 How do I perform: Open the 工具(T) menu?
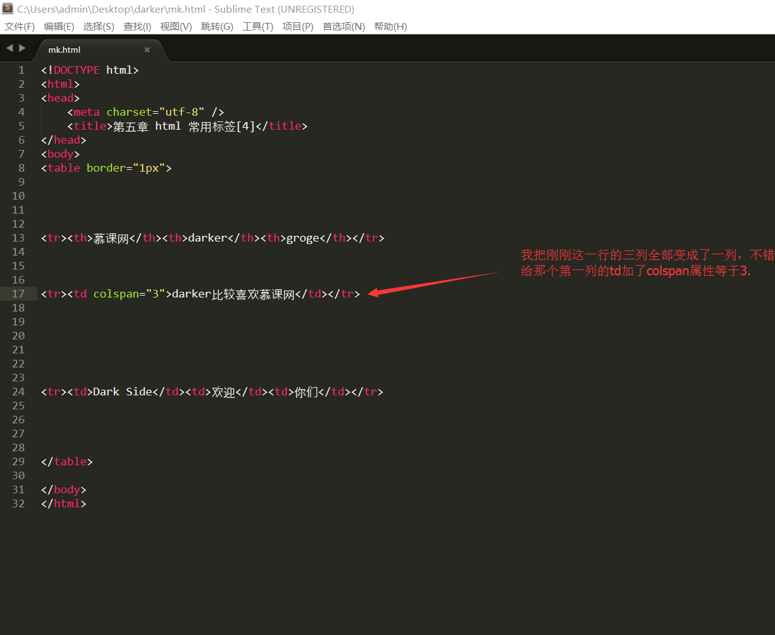point(258,26)
